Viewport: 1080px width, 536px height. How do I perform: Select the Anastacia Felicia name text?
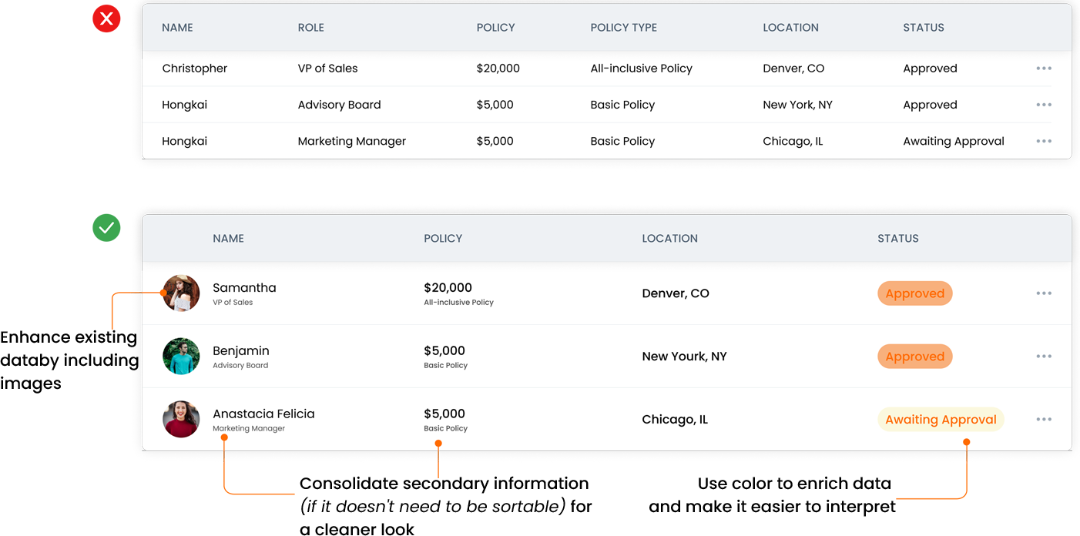(263, 414)
